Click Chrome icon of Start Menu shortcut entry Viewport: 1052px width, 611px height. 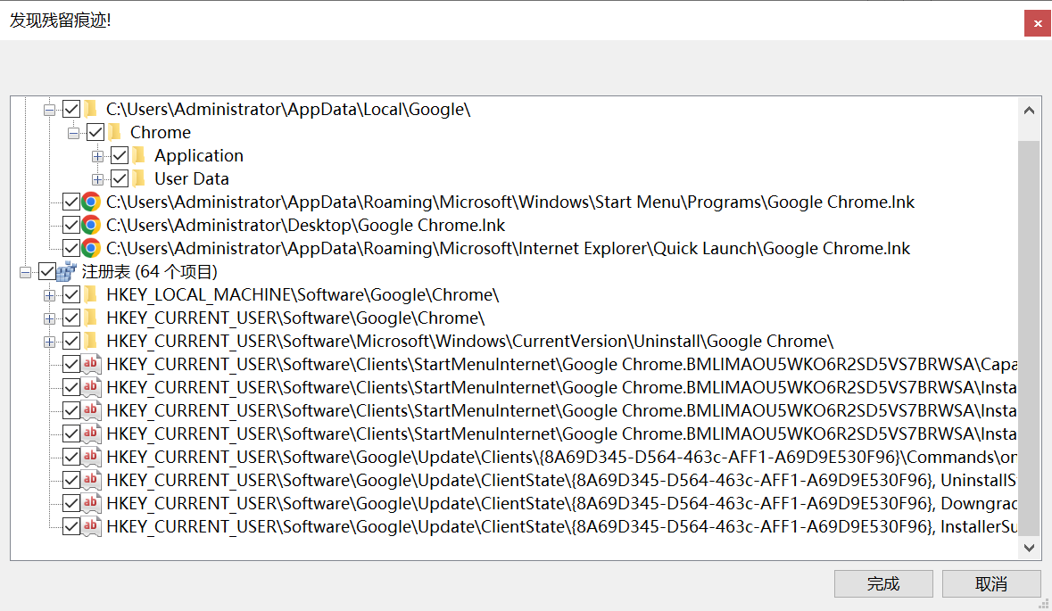[x=91, y=202]
